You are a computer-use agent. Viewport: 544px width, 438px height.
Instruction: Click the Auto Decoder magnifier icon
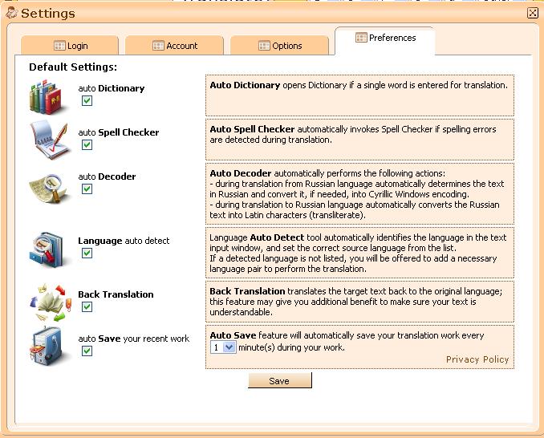pyautogui.click(x=50, y=184)
